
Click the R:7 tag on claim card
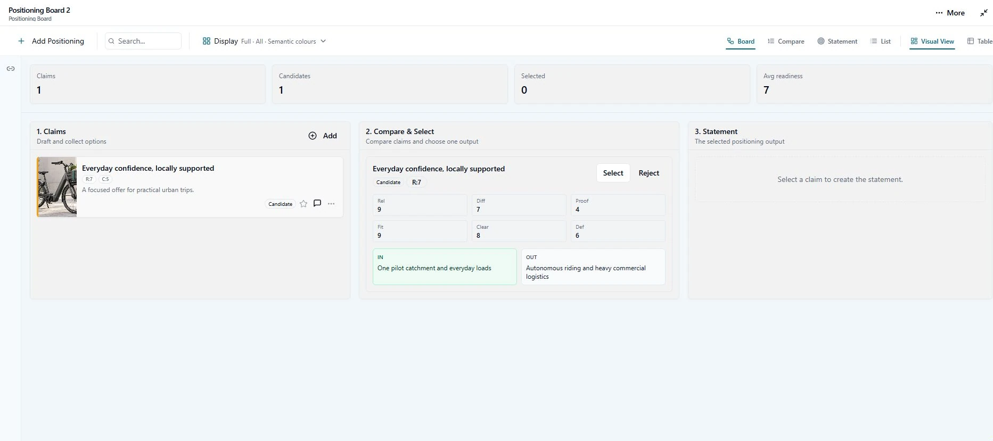pyautogui.click(x=89, y=179)
